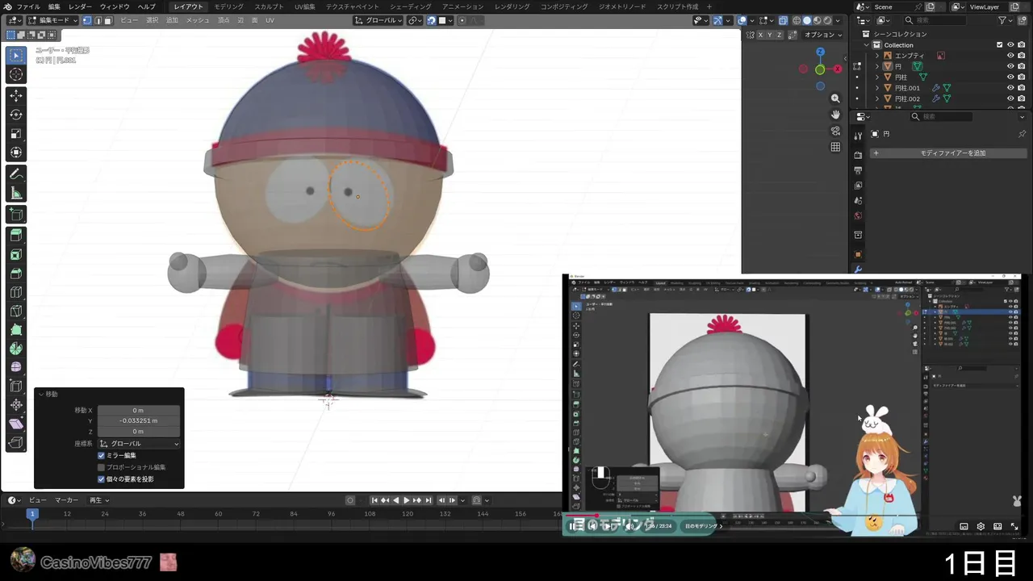Jump to timeline start frame

pyautogui.click(x=374, y=500)
